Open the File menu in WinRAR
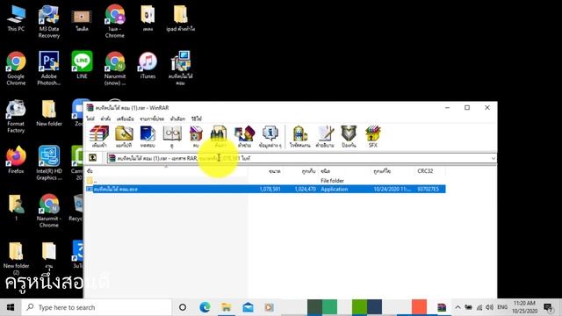 [x=90, y=118]
